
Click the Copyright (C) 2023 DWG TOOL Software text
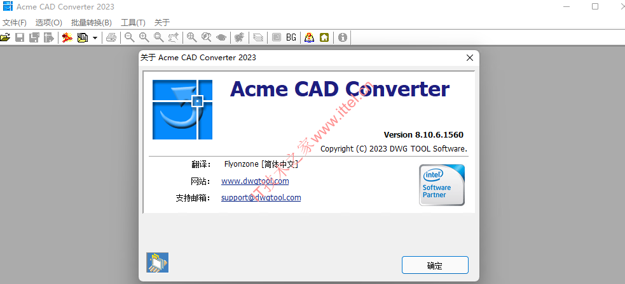coord(394,149)
